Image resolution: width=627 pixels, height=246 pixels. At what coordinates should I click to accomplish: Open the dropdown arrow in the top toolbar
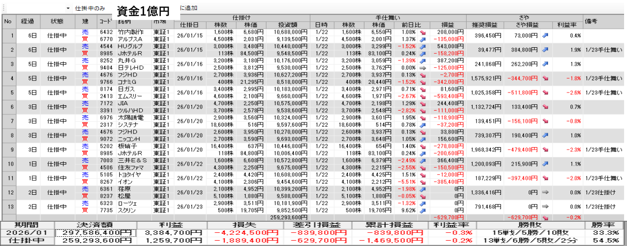pos(68,9)
